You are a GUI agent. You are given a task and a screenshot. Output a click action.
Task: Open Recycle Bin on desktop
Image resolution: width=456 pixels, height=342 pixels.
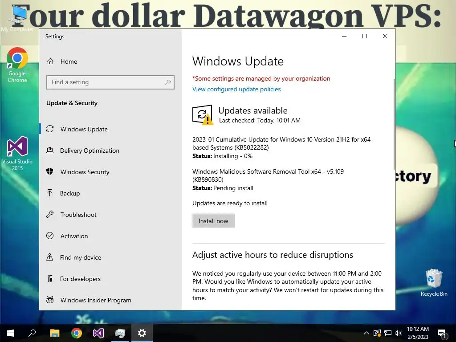[434, 283]
